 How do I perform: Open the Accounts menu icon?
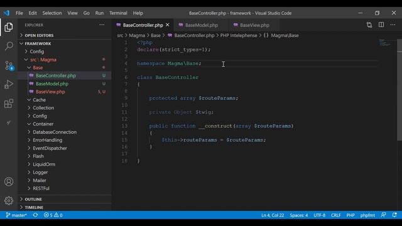[9, 181]
